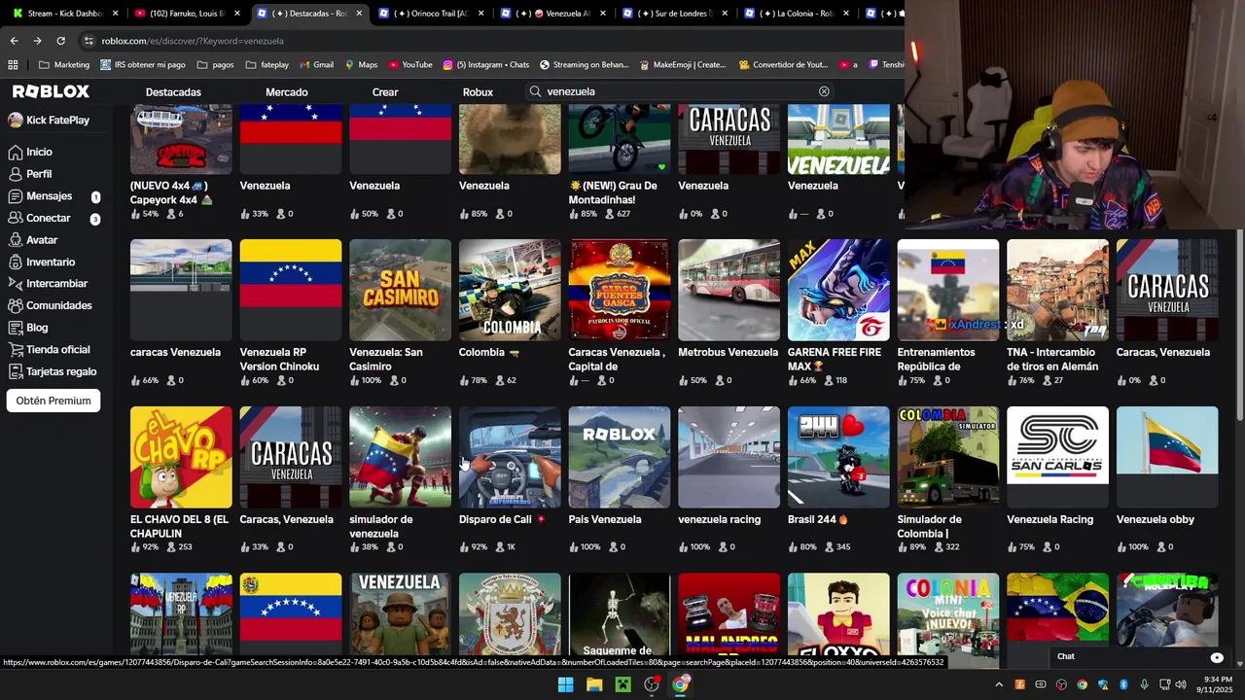The width and height of the screenshot is (1245, 700).
Task: Open Bluetooth tray icon
Action: (x=1122, y=684)
